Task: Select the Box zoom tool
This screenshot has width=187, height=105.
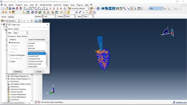Action: point(87,12)
